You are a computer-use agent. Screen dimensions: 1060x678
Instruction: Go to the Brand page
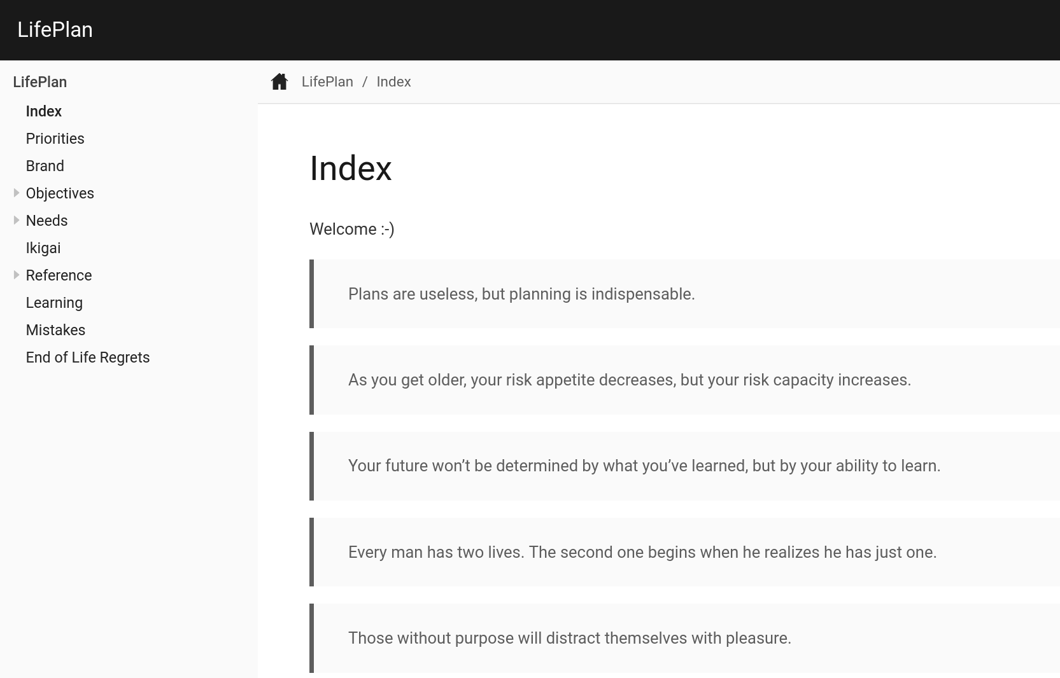point(45,166)
